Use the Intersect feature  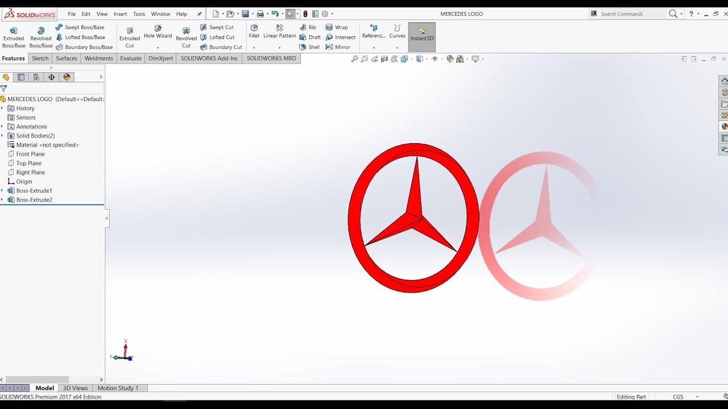click(x=341, y=37)
